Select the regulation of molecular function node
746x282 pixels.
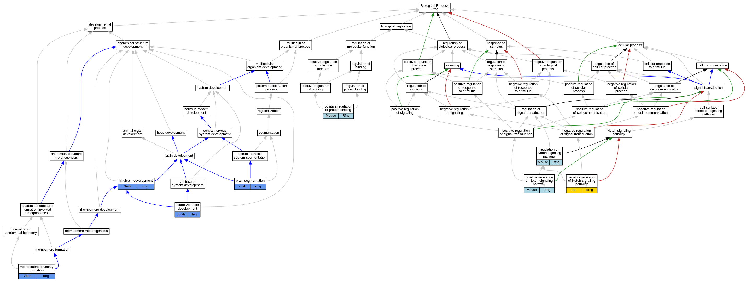[361, 45]
